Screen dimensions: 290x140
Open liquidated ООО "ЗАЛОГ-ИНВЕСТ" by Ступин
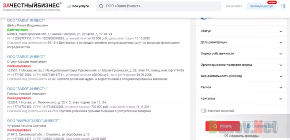tap(26, 56)
